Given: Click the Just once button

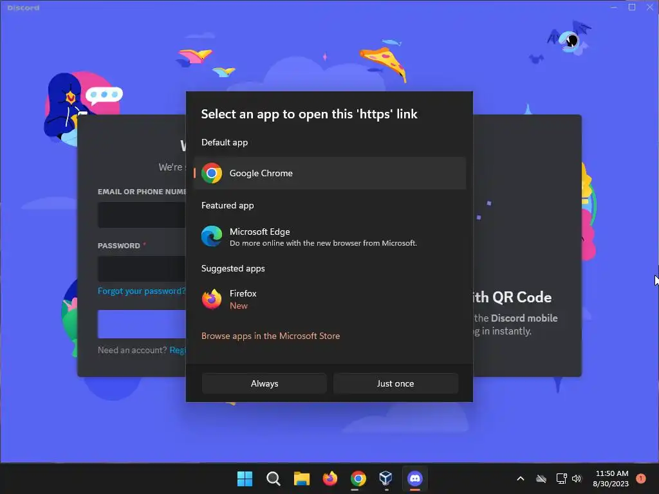Looking at the screenshot, I should tap(396, 383).
